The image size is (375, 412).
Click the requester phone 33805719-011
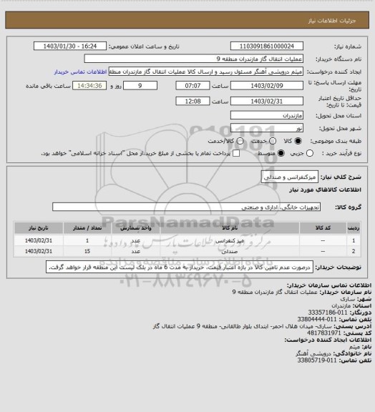click(317, 360)
